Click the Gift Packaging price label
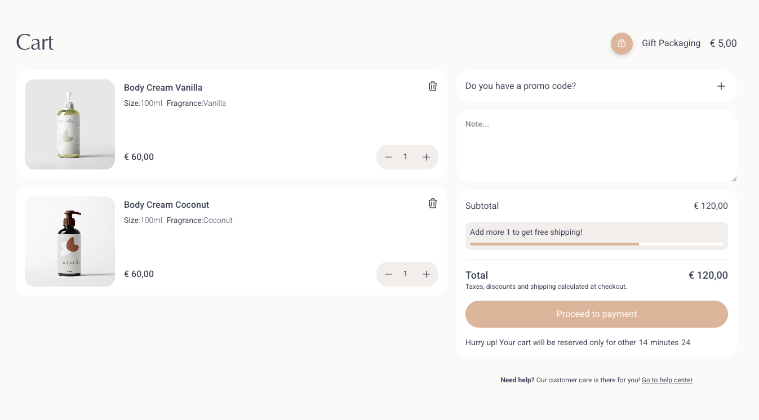The image size is (759, 420). click(723, 43)
